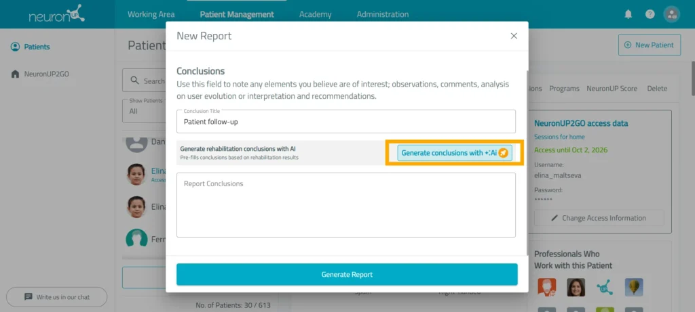Open the notifications bell icon
Viewport: 695px width, 312px height.
[628, 14]
